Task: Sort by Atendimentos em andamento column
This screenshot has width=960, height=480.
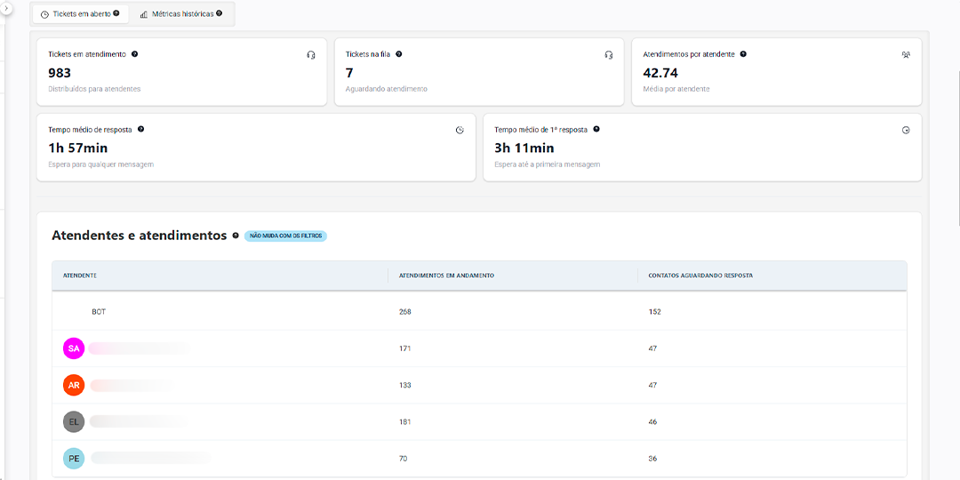Action: (446, 276)
